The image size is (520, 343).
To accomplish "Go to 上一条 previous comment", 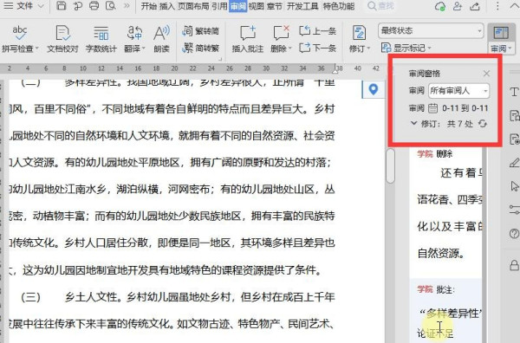I will (317, 31).
